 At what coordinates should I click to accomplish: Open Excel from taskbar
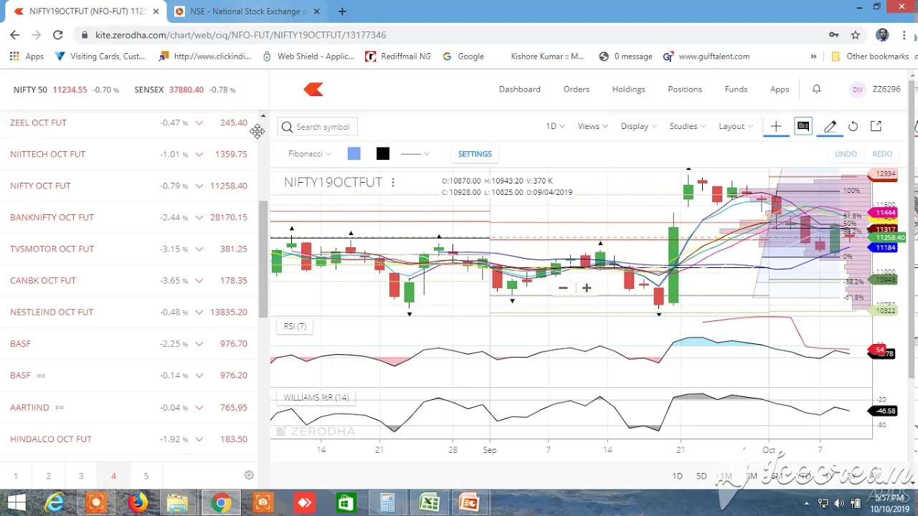click(x=430, y=502)
